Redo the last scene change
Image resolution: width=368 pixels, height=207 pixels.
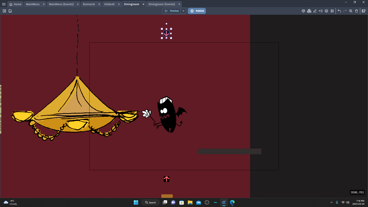344,11
